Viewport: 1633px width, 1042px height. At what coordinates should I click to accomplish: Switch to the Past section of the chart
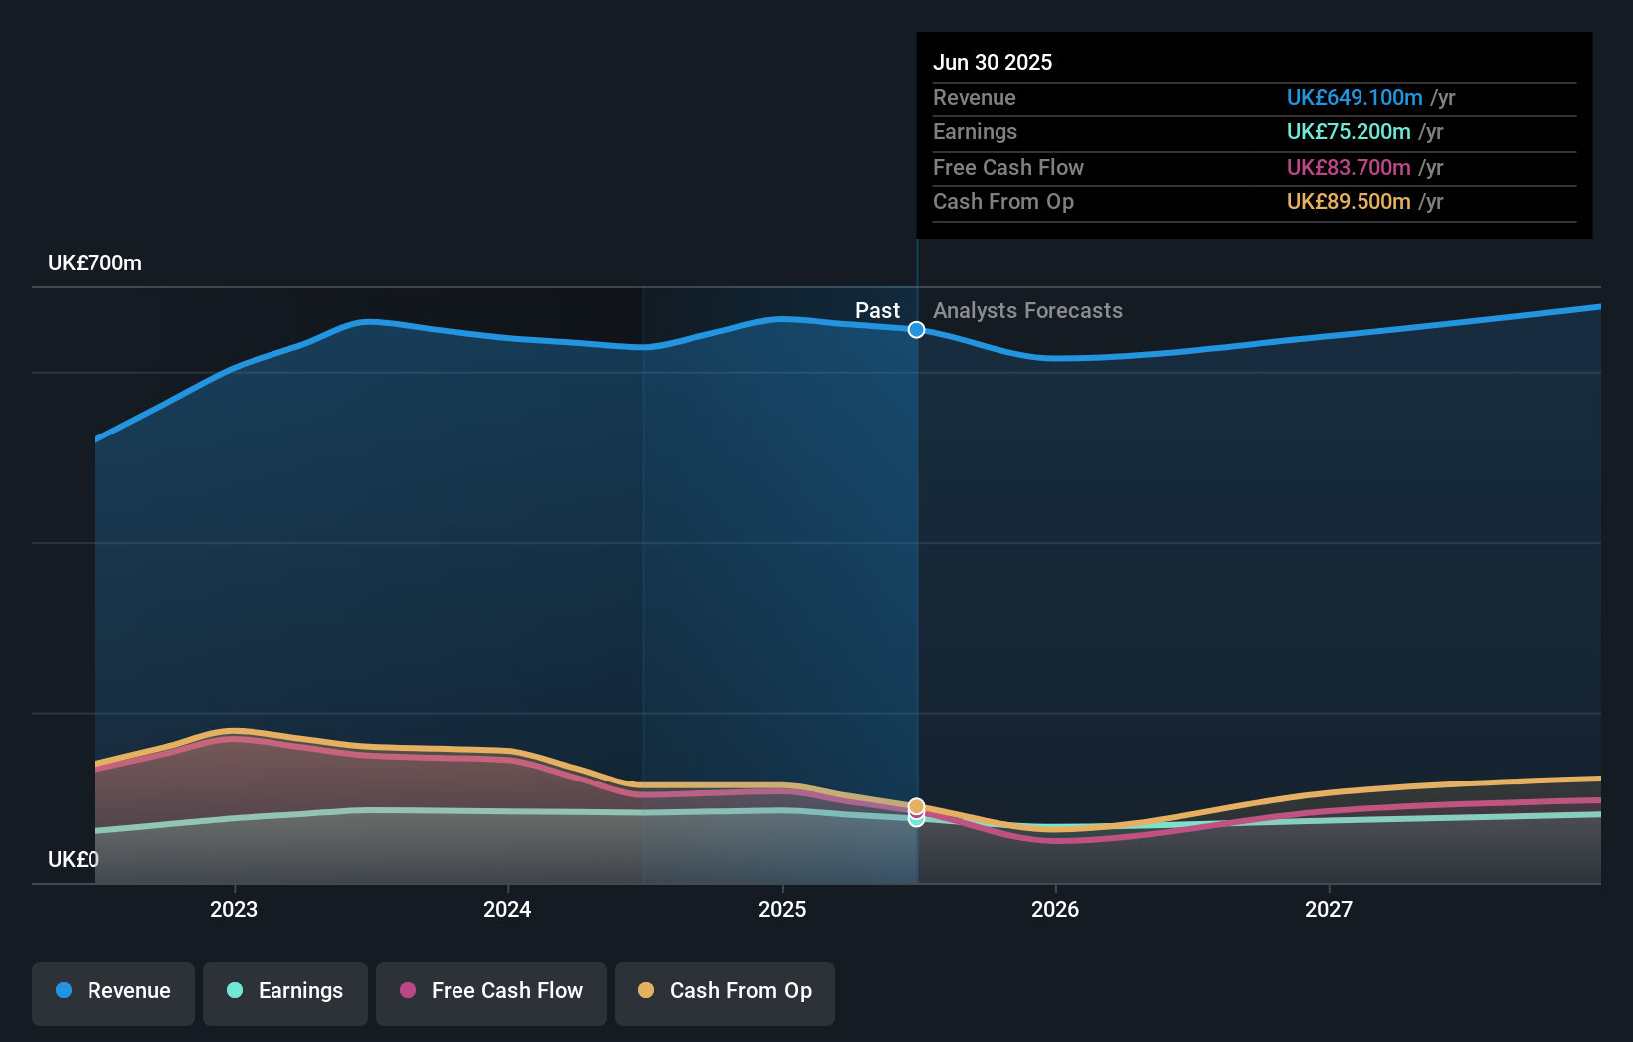point(877,310)
